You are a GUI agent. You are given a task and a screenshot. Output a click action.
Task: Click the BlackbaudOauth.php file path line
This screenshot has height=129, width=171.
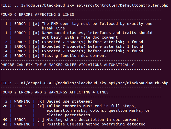tap(84, 83)
